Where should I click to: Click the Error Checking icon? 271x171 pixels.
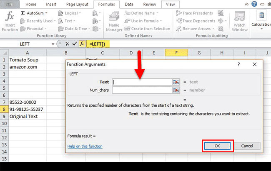click(221, 21)
